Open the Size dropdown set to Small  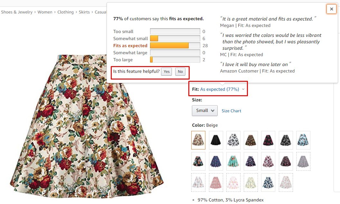[204, 110]
